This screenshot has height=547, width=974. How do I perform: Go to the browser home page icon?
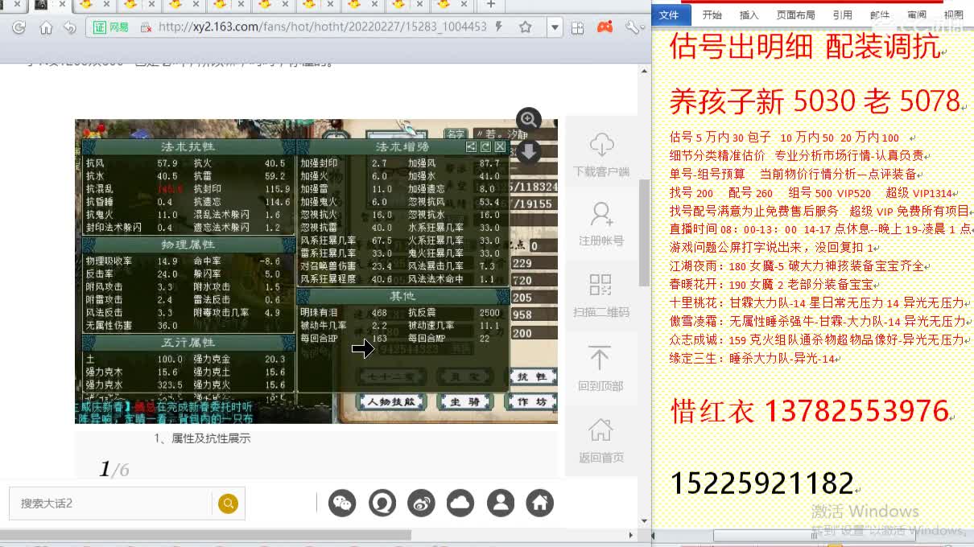point(46,27)
